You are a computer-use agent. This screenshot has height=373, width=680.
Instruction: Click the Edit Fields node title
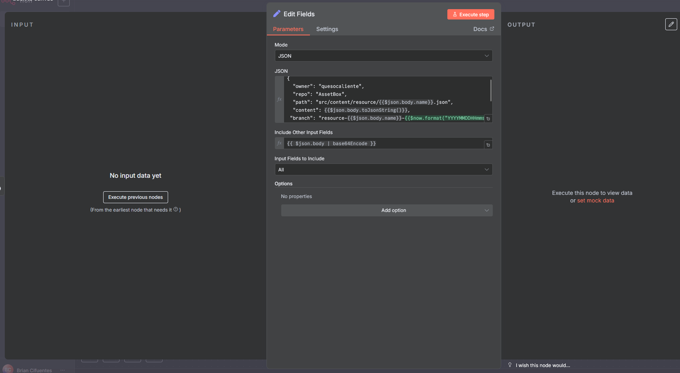[299, 14]
